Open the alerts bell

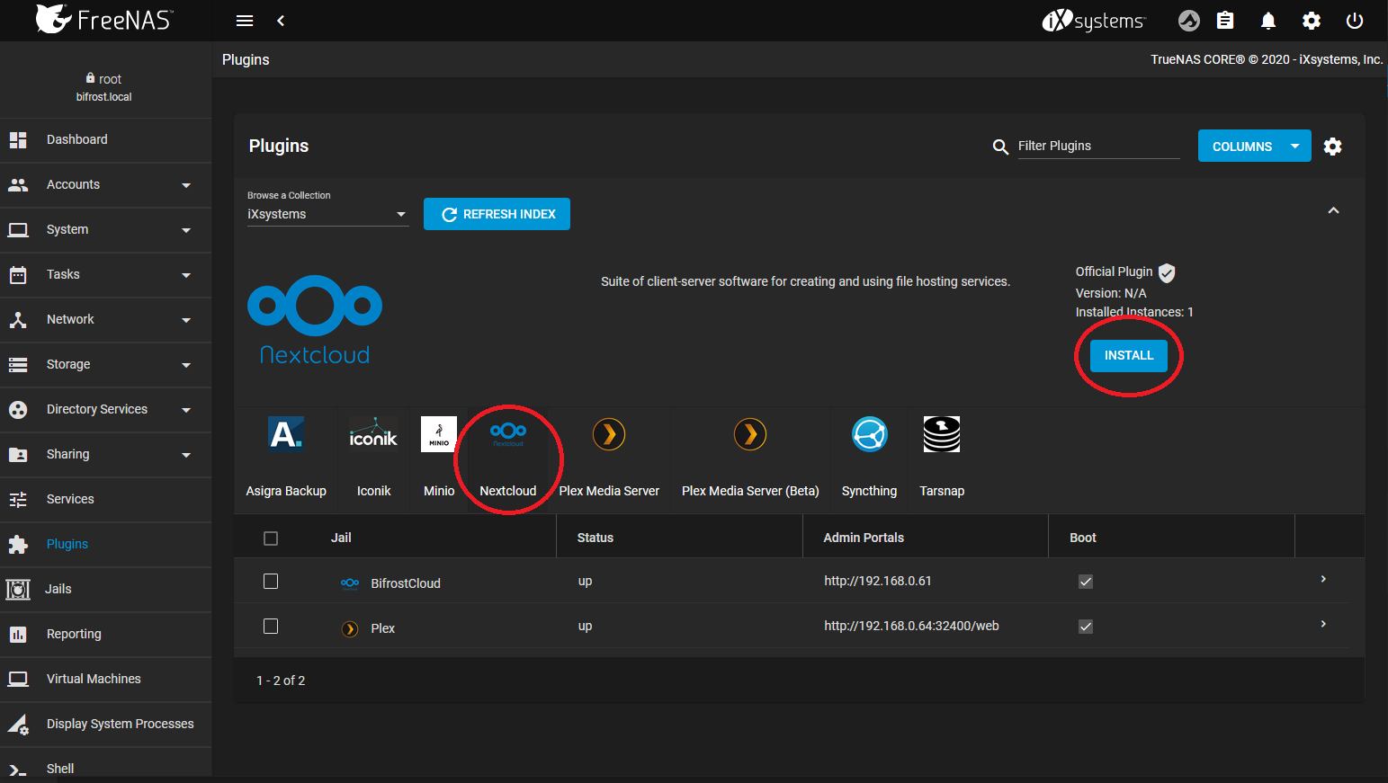click(1268, 21)
